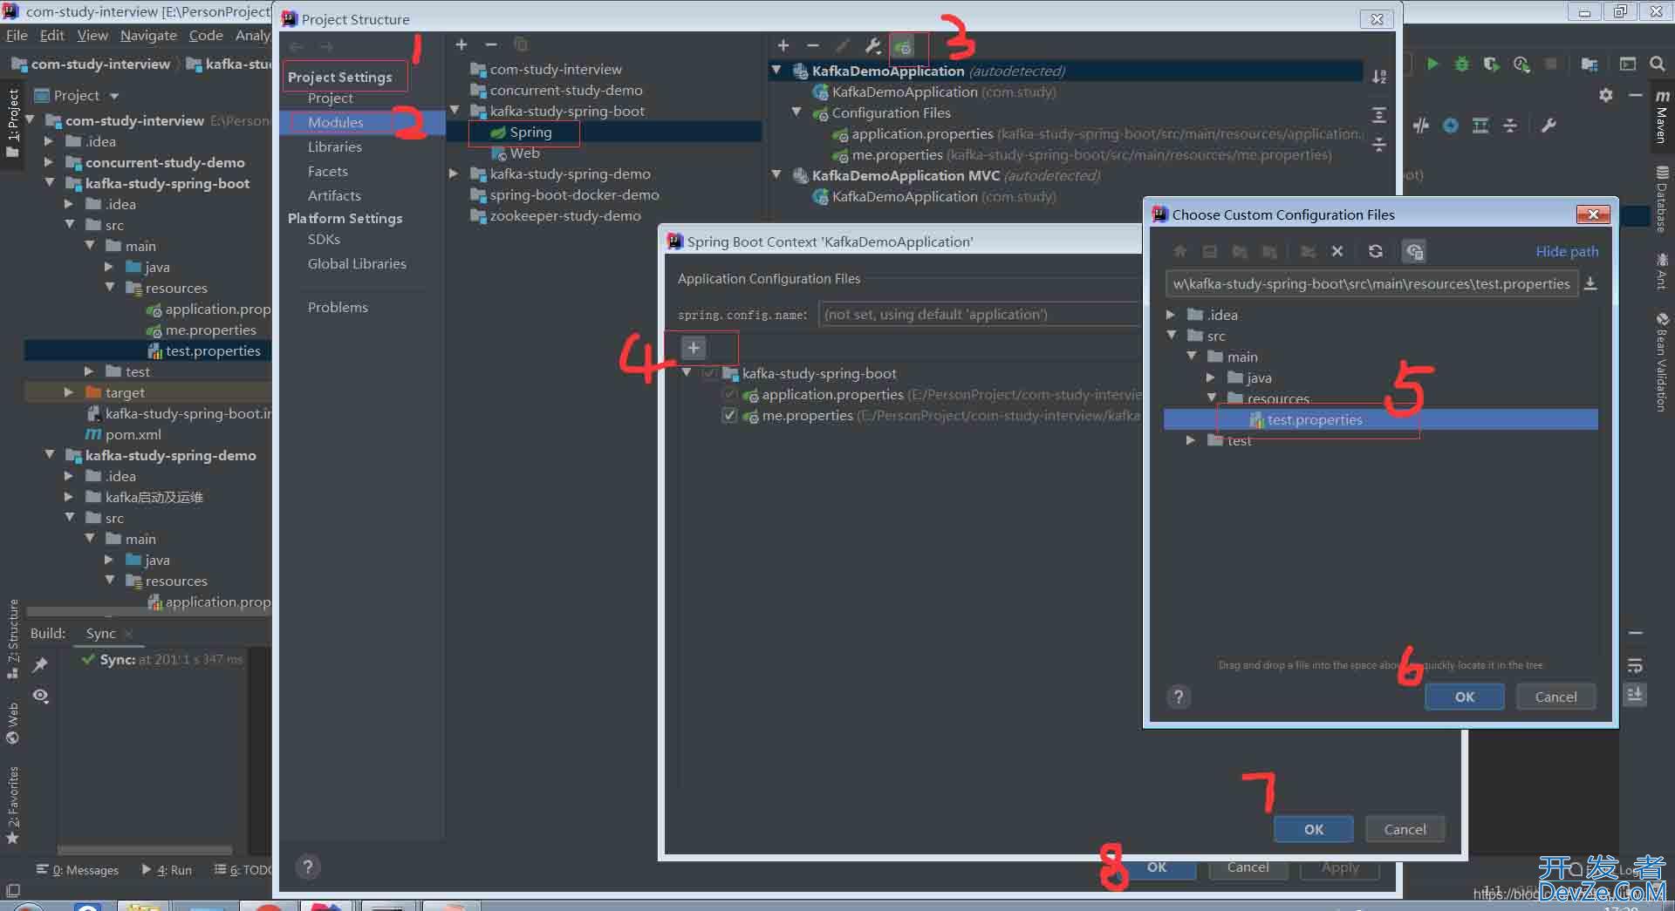Click the wrench icon in Spring facet toolbar

coord(872,45)
